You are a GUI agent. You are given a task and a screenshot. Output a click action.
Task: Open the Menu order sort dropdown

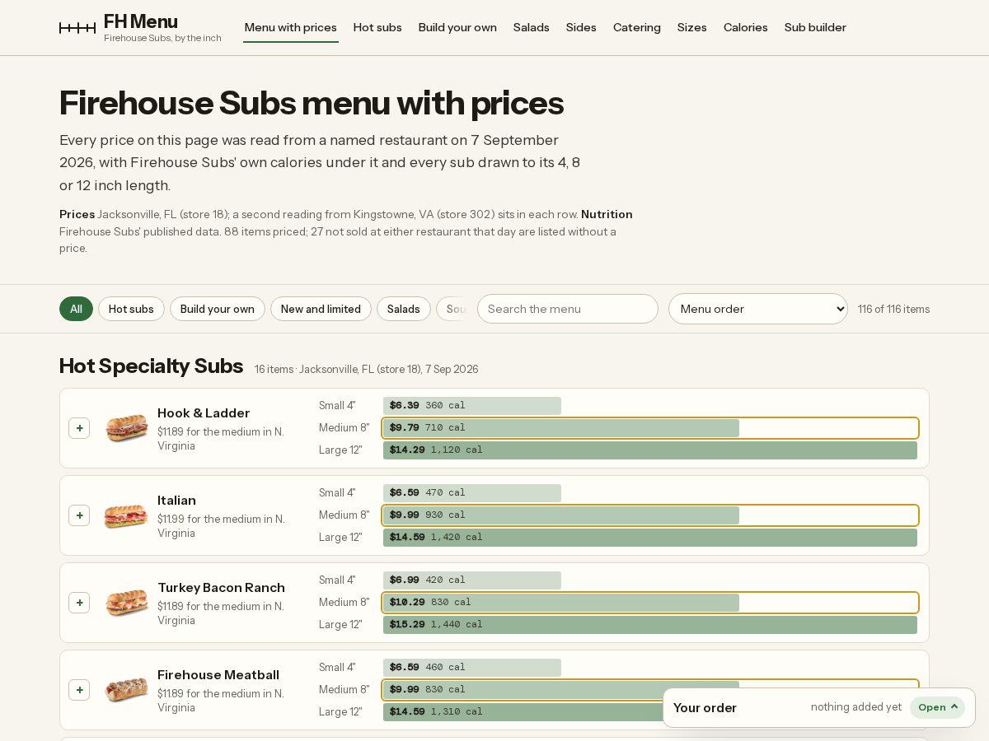point(758,309)
